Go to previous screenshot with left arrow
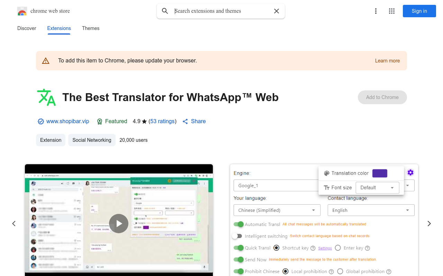 pyautogui.click(x=14, y=224)
